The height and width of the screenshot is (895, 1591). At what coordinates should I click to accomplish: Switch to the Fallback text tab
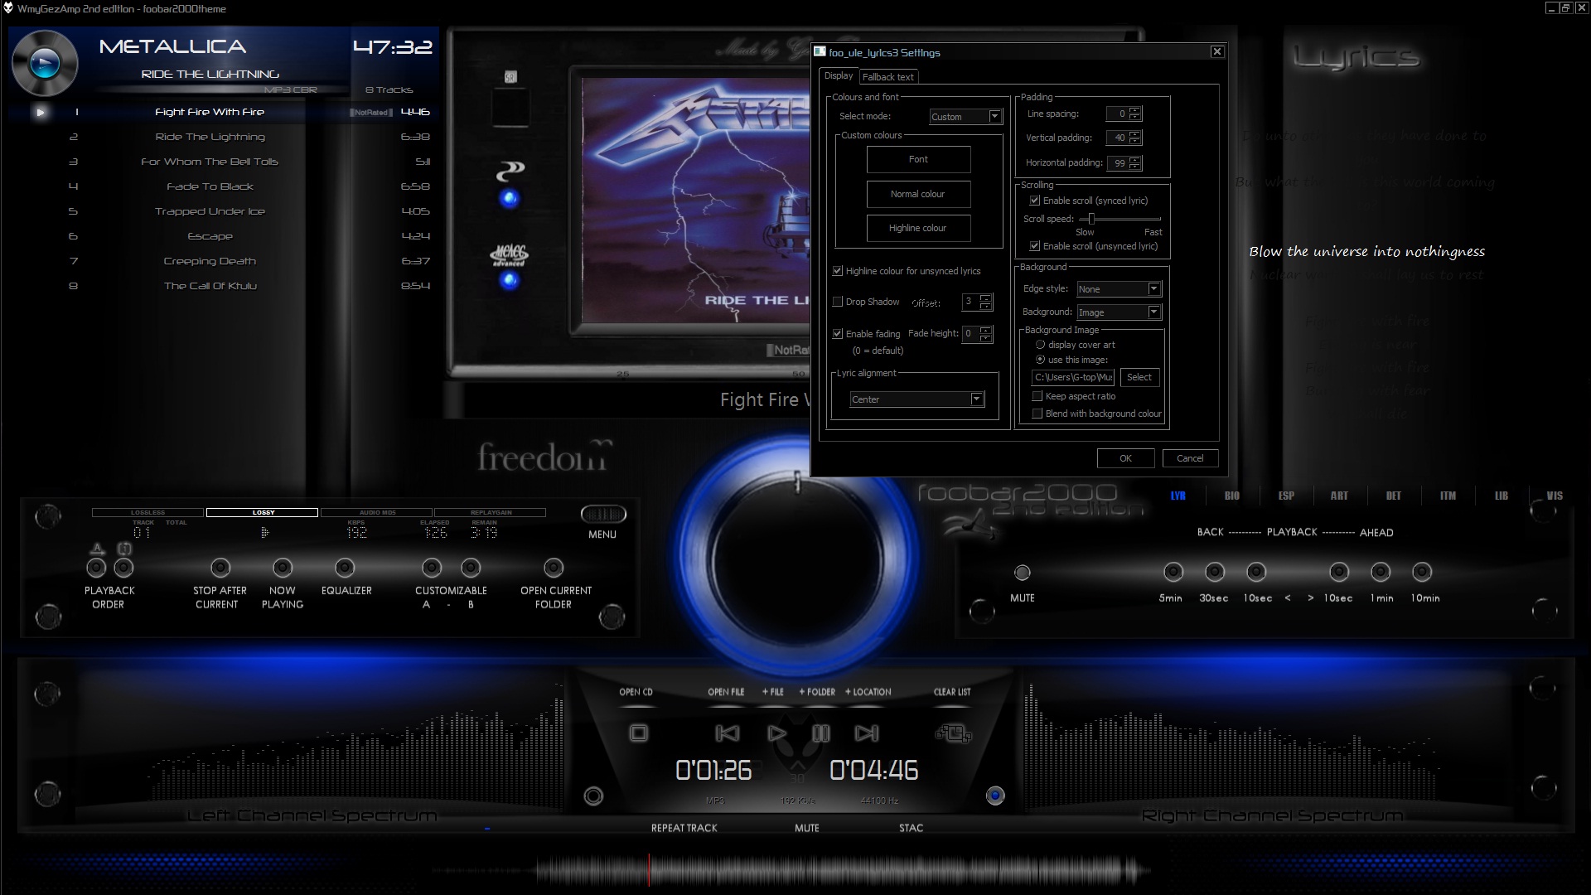coord(888,77)
